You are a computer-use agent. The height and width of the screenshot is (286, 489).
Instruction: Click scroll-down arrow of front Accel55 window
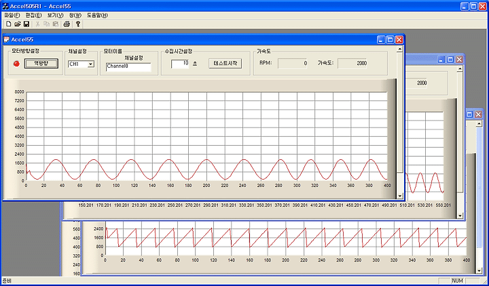pos(400,196)
